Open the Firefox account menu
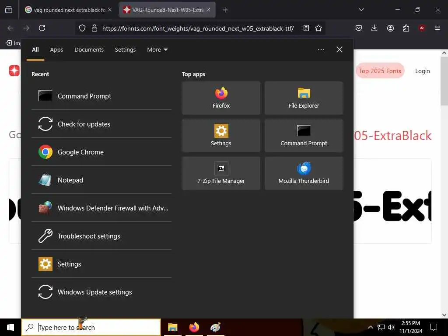Screen dimensions: 448x336 pyautogui.click(x=390, y=28)
